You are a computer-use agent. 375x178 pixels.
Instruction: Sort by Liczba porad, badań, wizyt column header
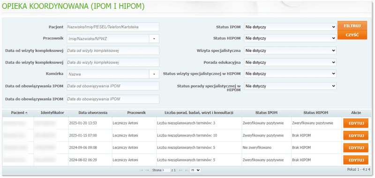point(199,113)
